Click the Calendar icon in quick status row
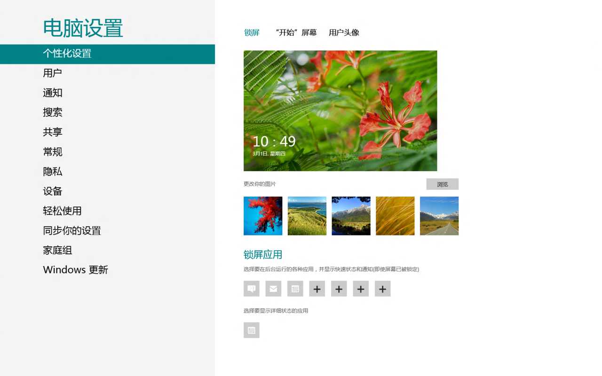The width and height of the screenshot is (602, 376). pos(295,289)
